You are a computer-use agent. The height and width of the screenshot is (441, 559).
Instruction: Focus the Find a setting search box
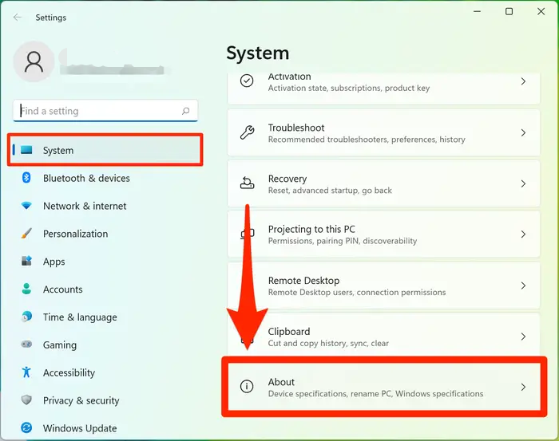pos(105,111)
